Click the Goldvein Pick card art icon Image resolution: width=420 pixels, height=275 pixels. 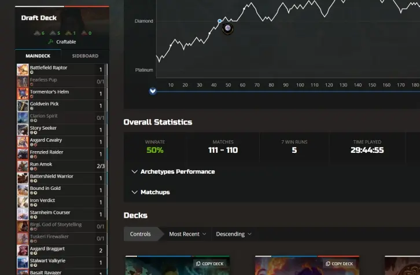tap(23, 105)
